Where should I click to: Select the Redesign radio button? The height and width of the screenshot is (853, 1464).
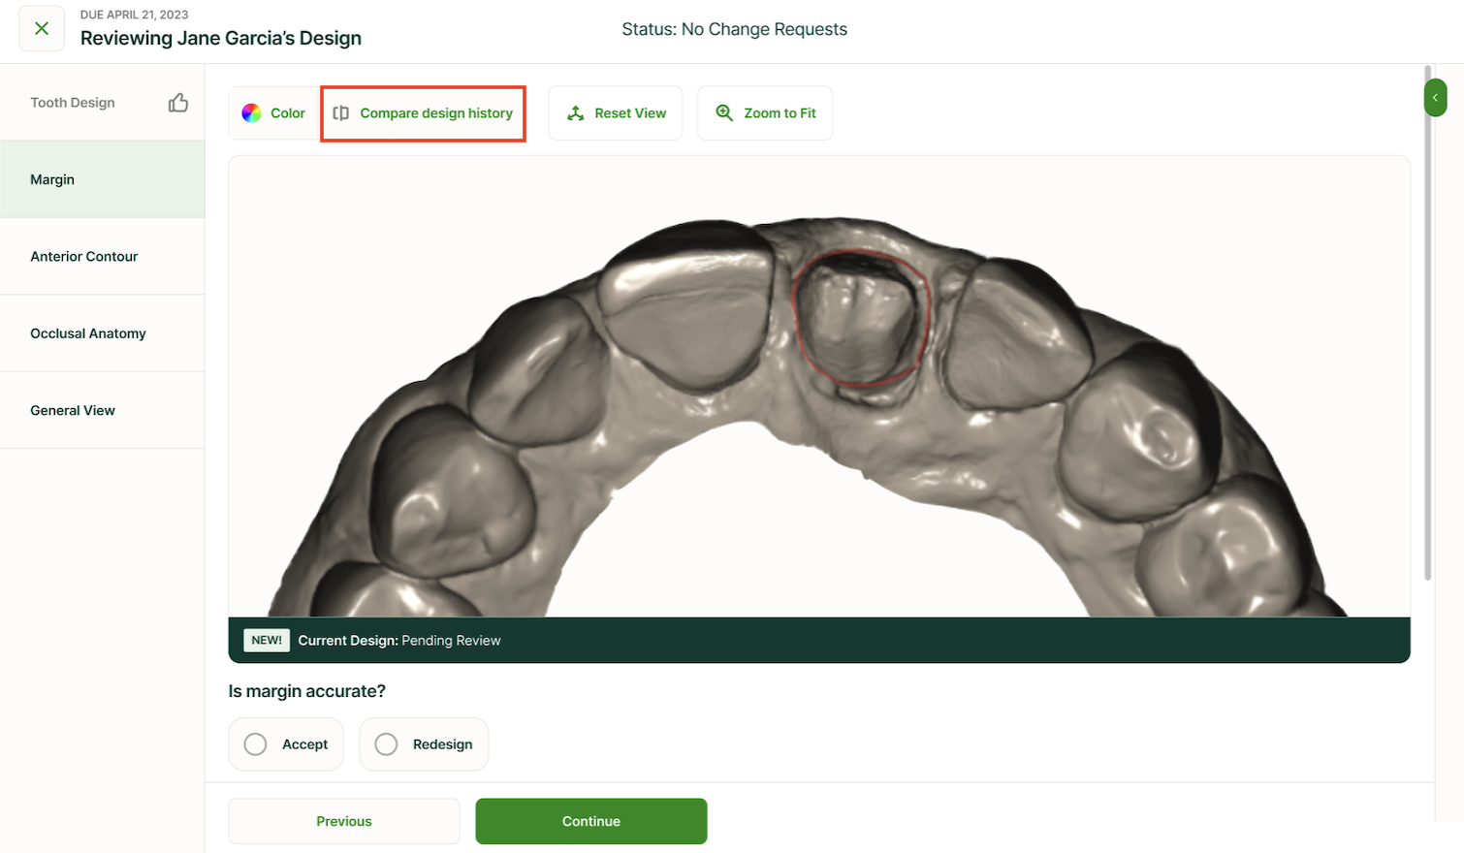386,744
